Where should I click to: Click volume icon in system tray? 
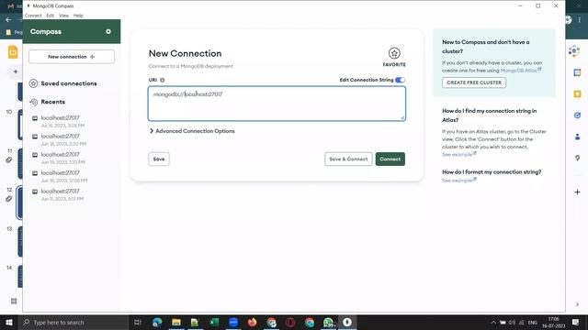tap(512, 323)
